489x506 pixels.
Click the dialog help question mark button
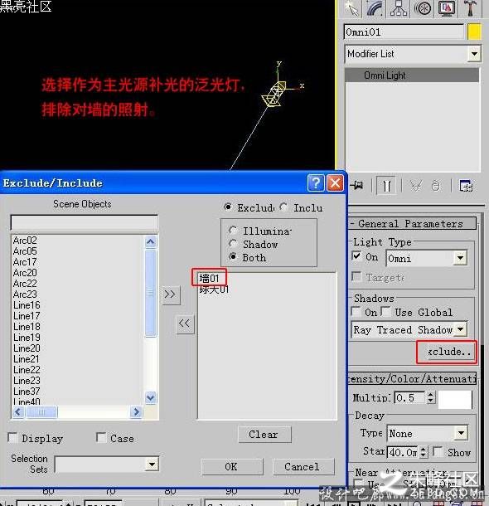coord(316,183)
